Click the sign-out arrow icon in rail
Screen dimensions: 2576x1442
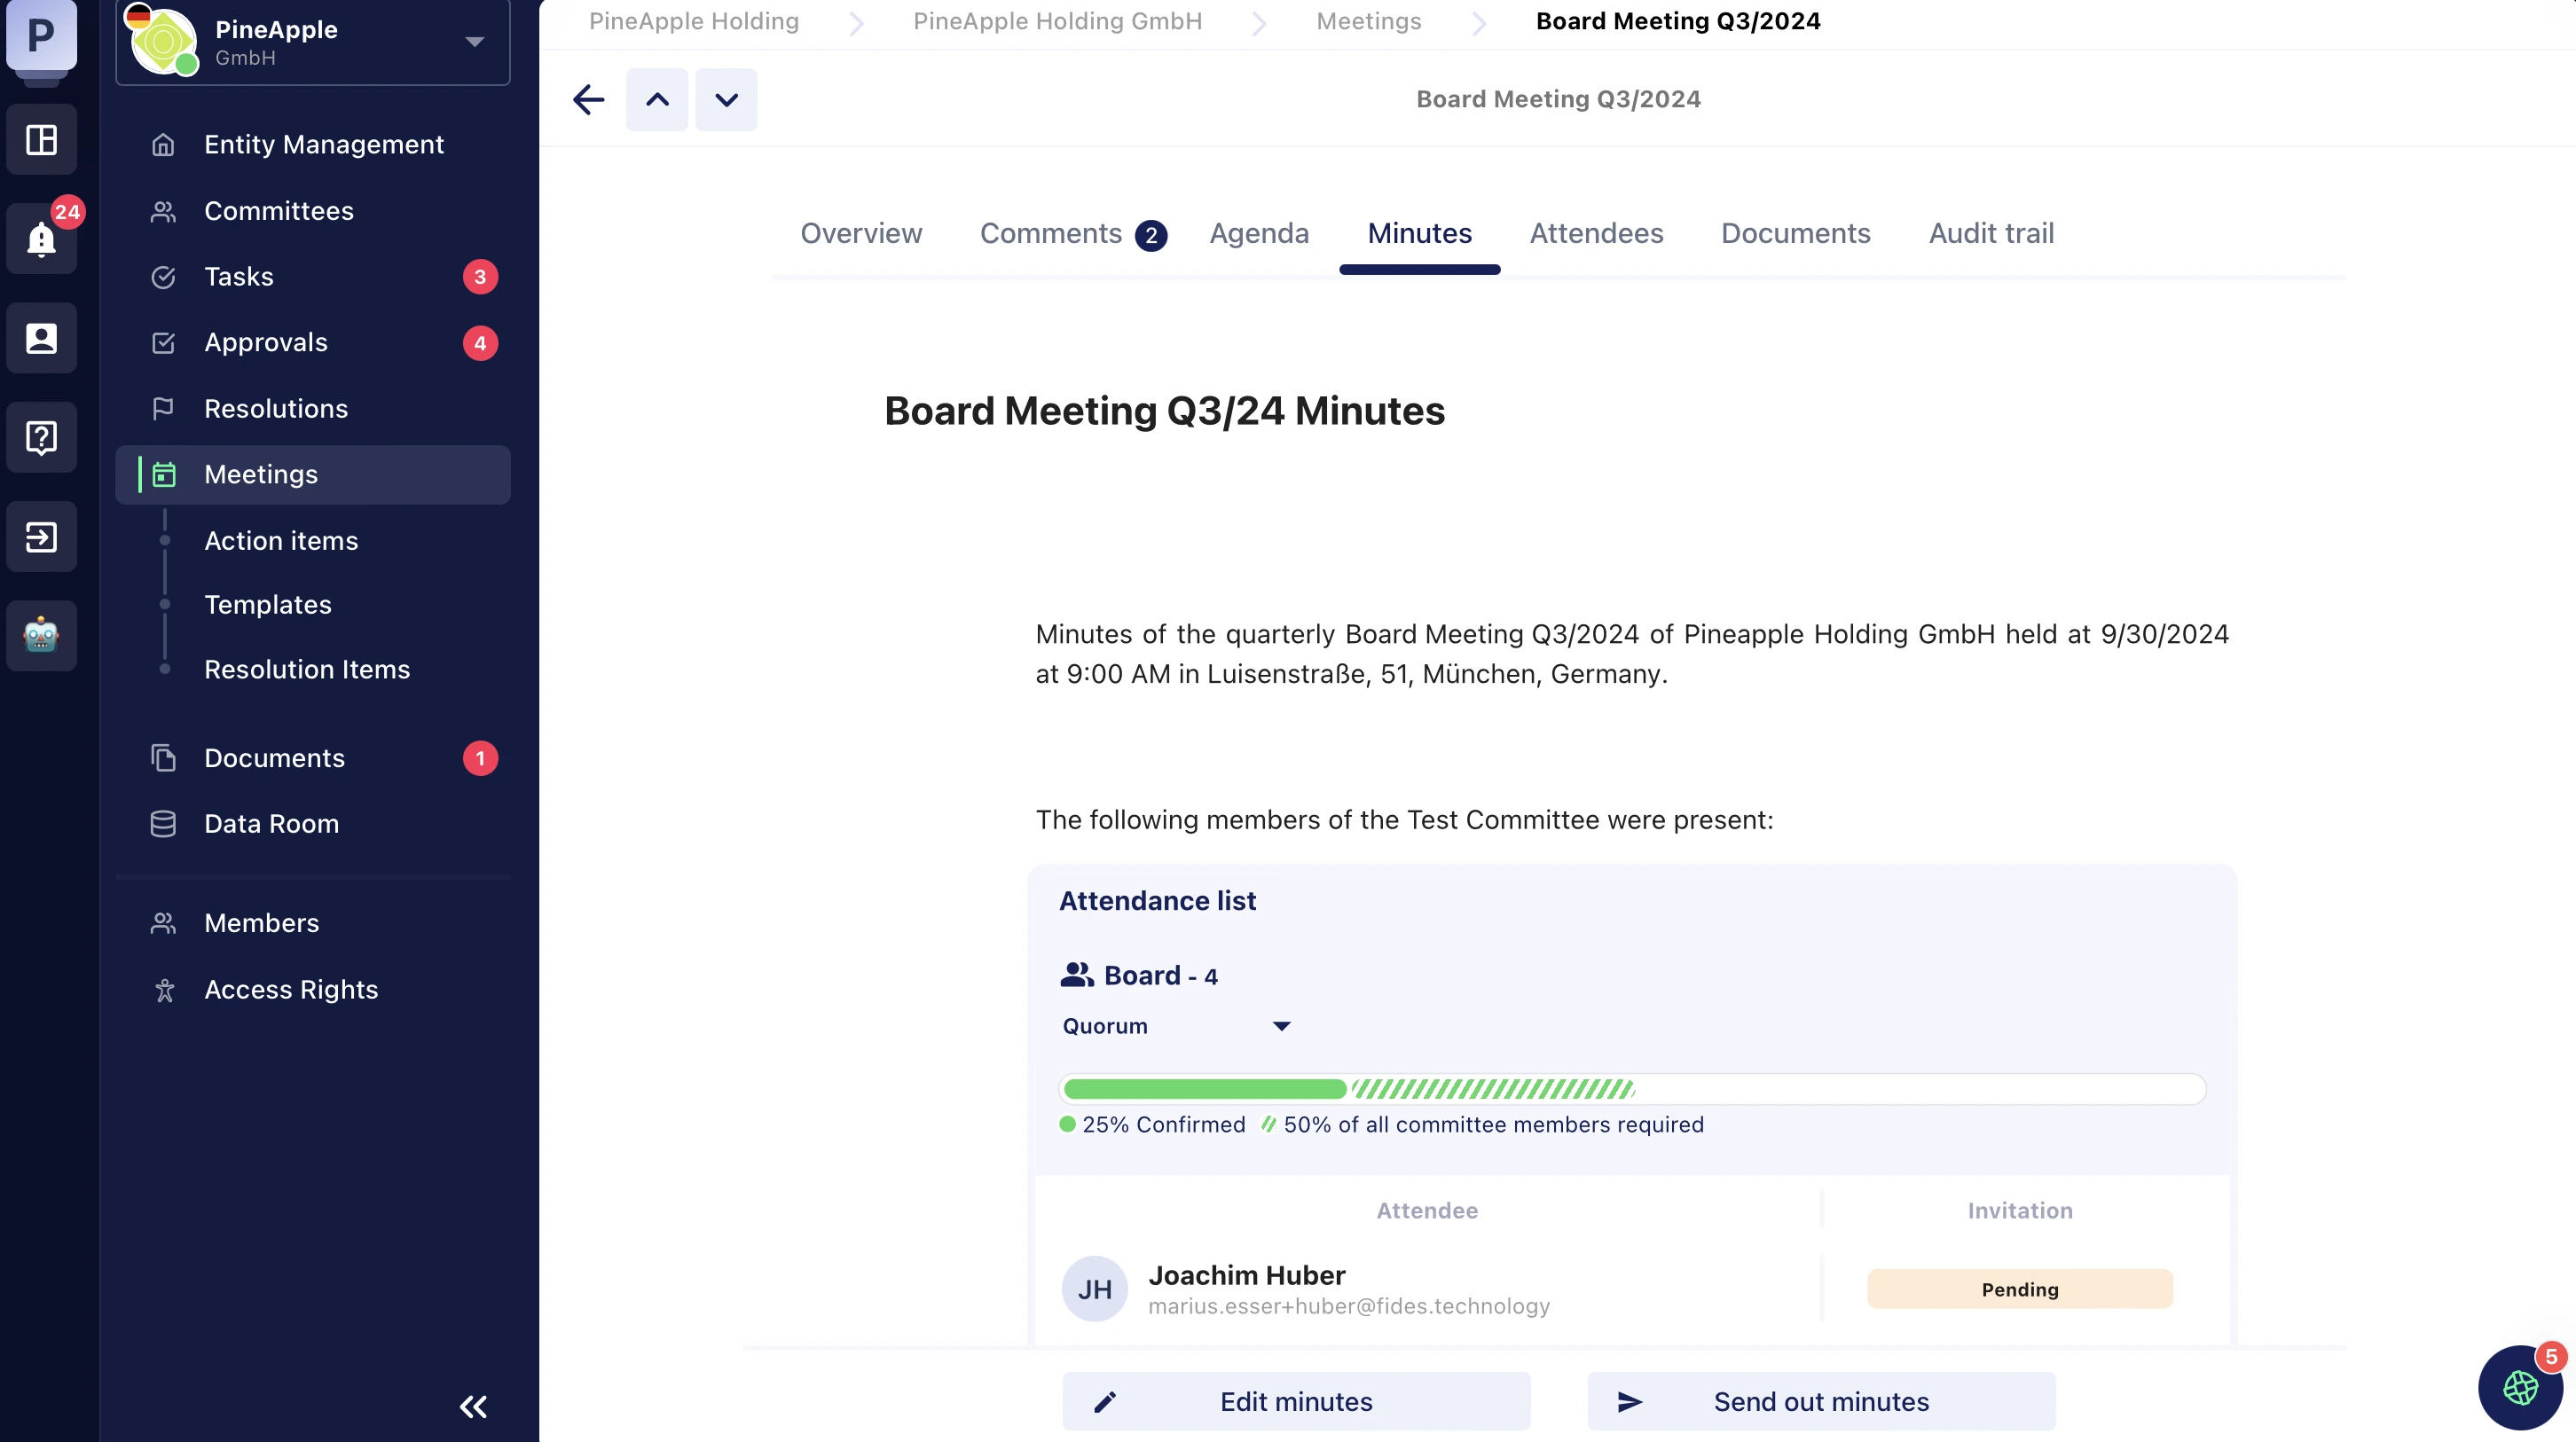41,537
